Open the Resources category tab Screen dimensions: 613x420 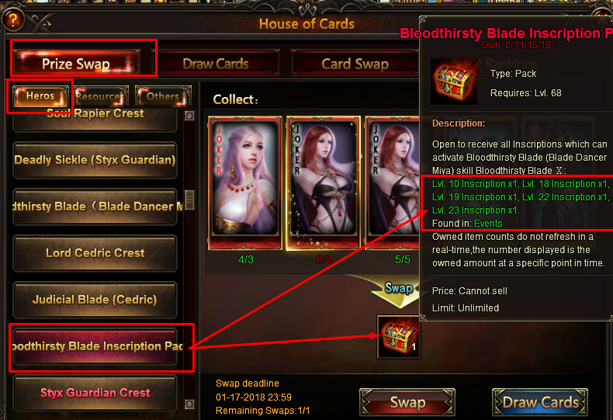click(x=100, y=95)
